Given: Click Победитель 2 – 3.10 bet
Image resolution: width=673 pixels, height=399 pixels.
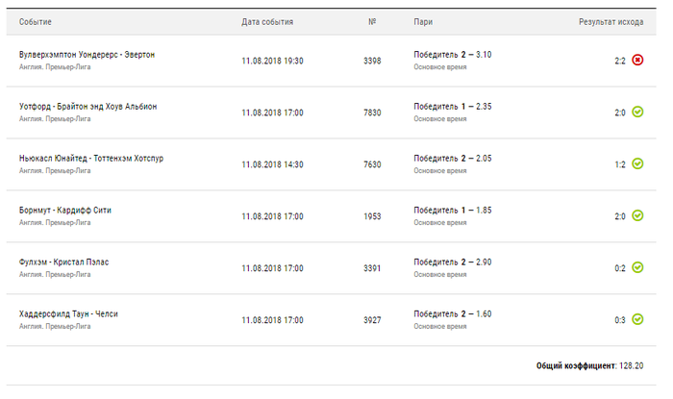Looking at the screenshot, I should pyautogui.click(x=453, y=55).
